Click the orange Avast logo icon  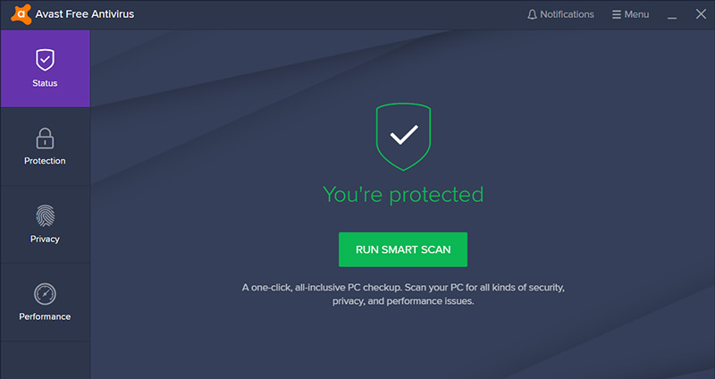pyautogui.click(x=21, y=13)
